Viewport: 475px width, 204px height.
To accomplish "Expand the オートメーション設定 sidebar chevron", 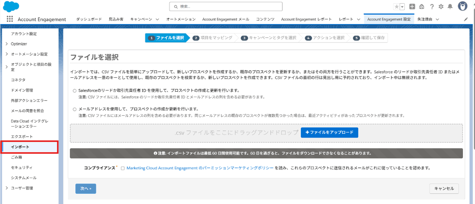I will coord(7,54).
